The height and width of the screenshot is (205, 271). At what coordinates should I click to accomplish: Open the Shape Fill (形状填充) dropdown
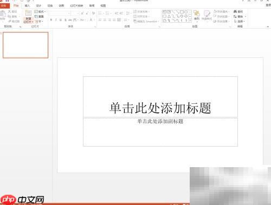tap(222, 11)
